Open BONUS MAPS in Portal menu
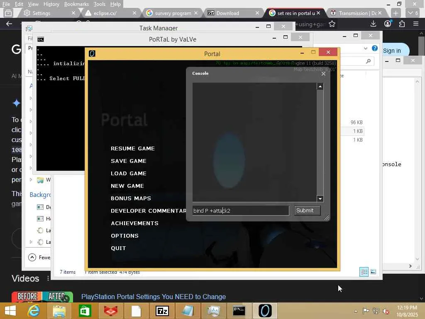Screen dimensions: 425x319 pyautogui.click(x=131, y=199)
